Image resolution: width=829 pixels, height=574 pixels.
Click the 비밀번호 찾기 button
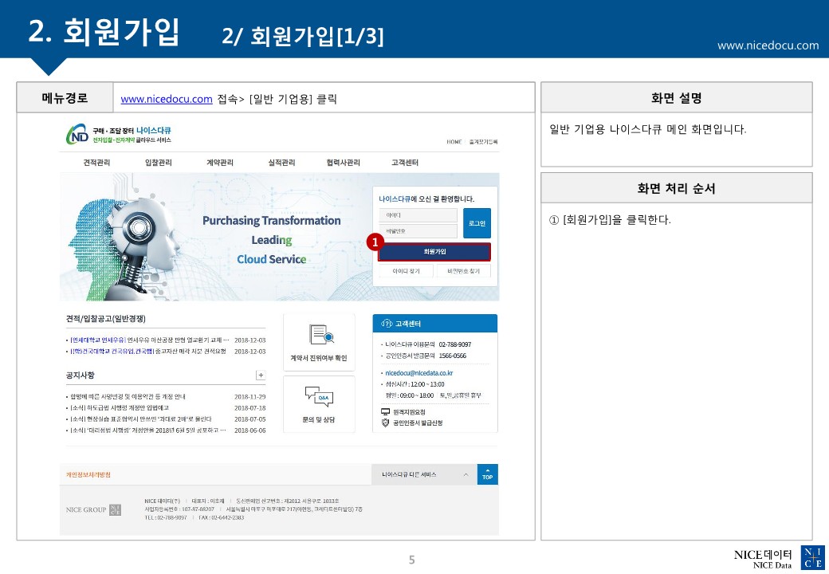[x=463, y=270]
